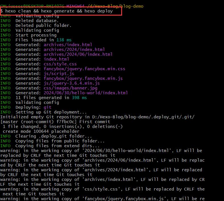
Task: Click the 'Start processing' log line
Action: click(36, 35)
